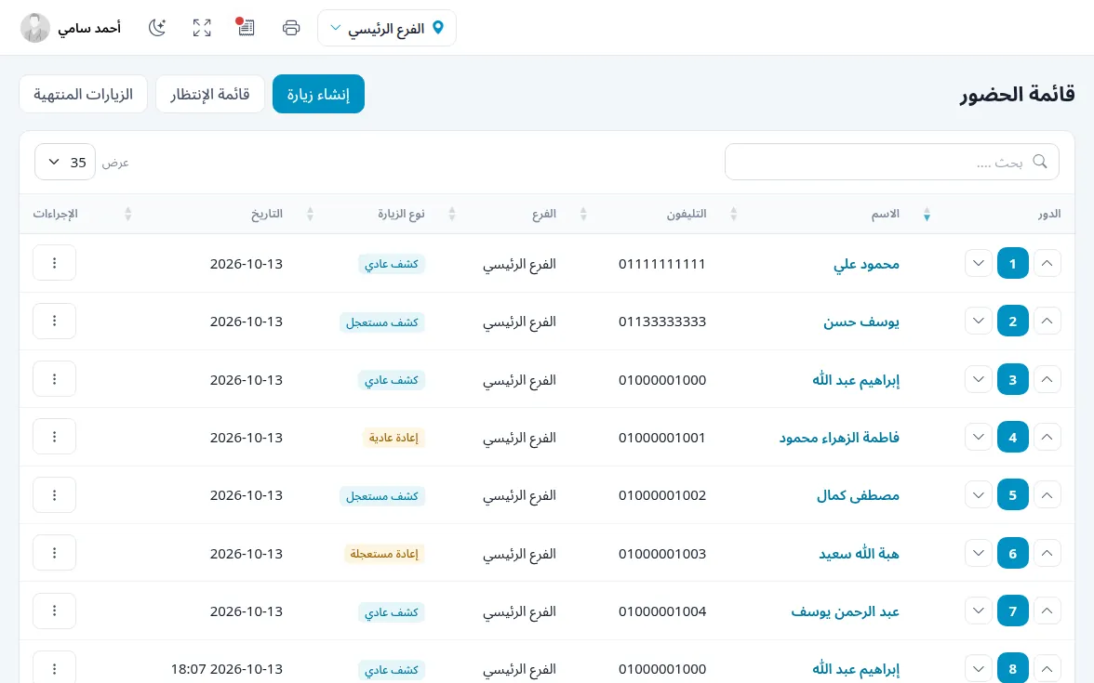The height and width of the screenshot is (683, 1094).
Task: Move queue number 2 up
Action: [x=1047, y=322]
